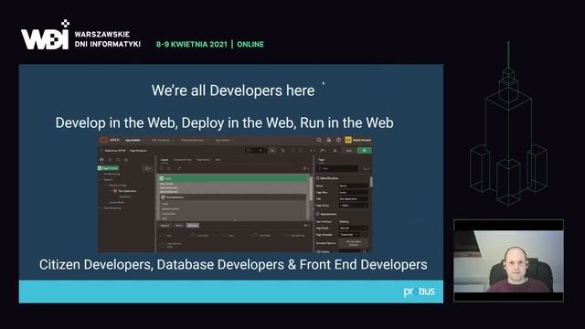585x329 pixels.
Task: Click the Use Template Defaults button
Action: (354, 243)
